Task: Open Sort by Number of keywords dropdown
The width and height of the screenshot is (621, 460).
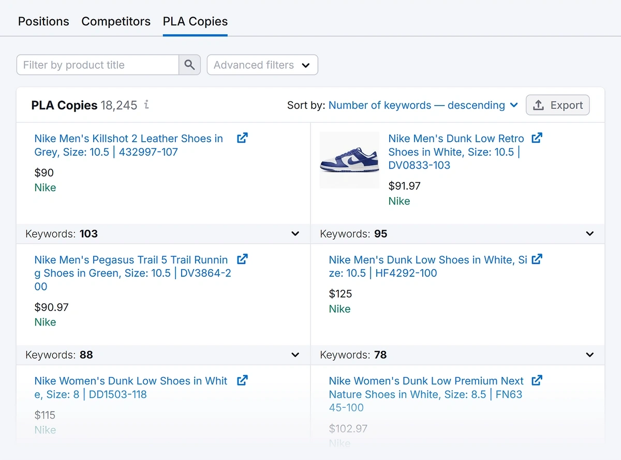Action: point(423,105)
